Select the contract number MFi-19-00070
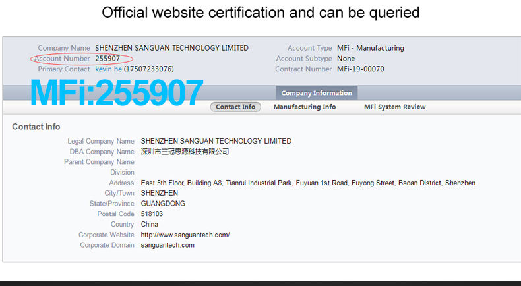Screen dimensions: 521x286 click(x=361, y=69)
